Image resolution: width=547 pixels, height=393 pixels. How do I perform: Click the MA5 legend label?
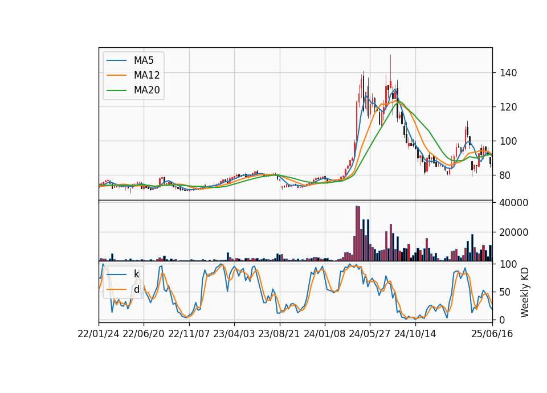click(x=144, y=60)
